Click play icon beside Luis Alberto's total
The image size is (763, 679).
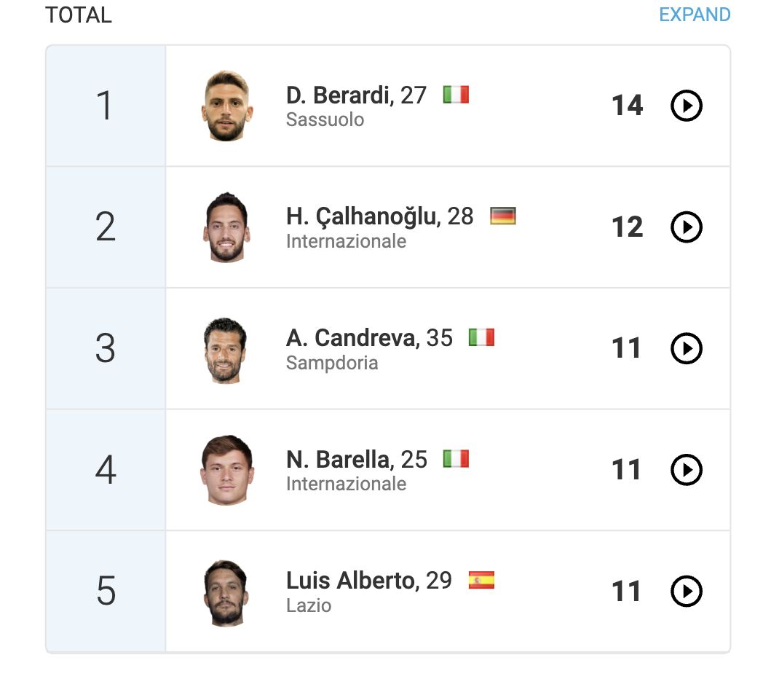point(686,591)
